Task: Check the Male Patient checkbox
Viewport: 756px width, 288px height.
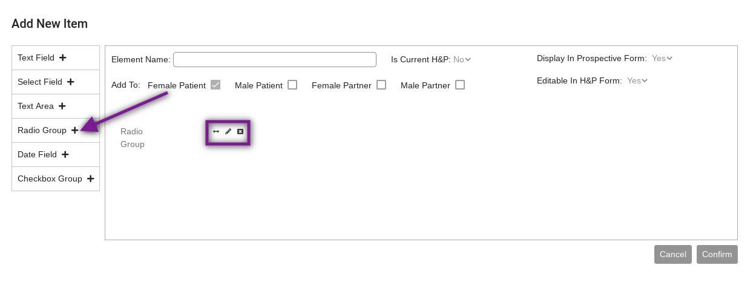Action: (292, 85)
